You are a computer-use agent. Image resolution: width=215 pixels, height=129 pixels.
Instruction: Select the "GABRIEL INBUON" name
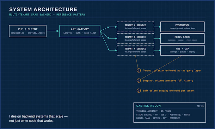(148, 106)
